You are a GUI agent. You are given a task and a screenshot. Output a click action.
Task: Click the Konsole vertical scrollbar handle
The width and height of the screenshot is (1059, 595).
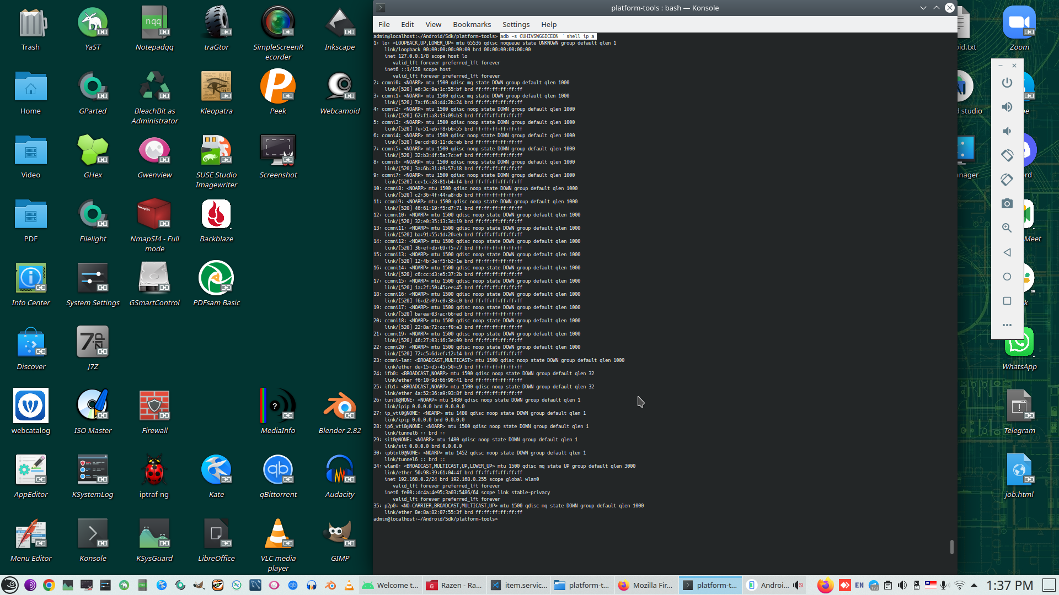tap(951, 547)
